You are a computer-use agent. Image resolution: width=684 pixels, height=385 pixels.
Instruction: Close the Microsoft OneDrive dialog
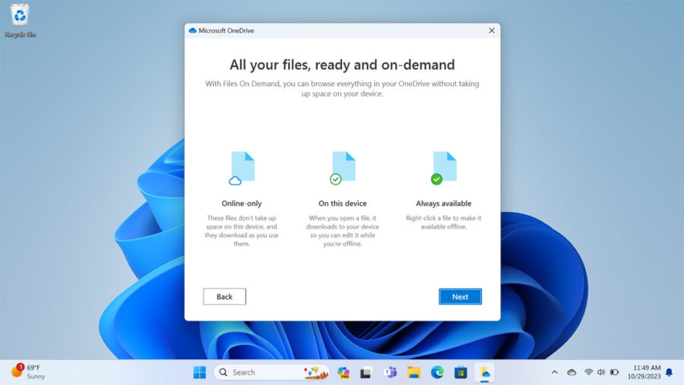click(x=492, y=30)
